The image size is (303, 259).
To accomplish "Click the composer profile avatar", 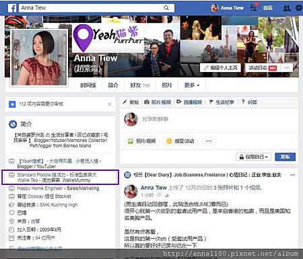I will [x=131, y=119].
